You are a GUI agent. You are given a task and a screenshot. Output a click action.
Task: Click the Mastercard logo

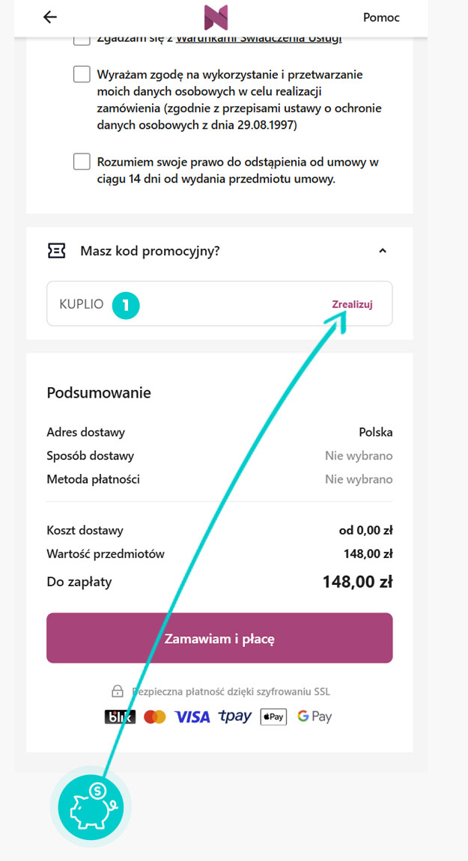point(154,717)
